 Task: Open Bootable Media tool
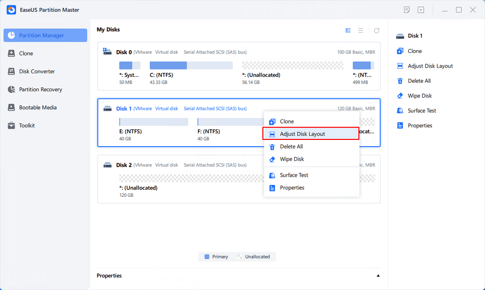click(x=37, y=107)
